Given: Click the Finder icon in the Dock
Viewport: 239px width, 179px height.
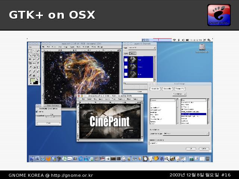Looking at the screenshot, I should tap(32, 159).
